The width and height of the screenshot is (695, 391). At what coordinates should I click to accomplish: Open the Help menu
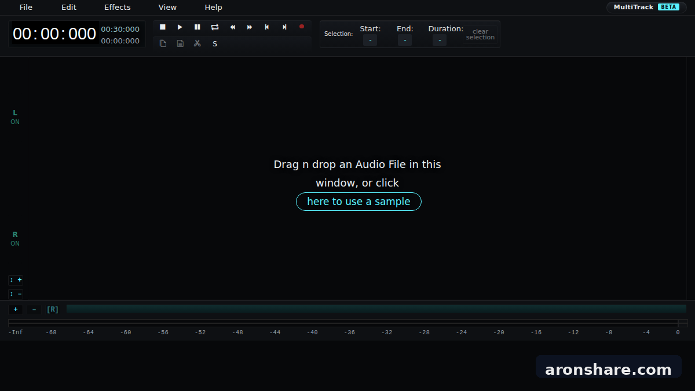tap(213, 7)
